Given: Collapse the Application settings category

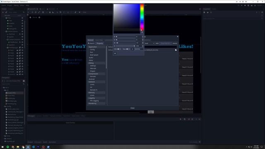Looking at the screenshot, I should pos(88,47).
